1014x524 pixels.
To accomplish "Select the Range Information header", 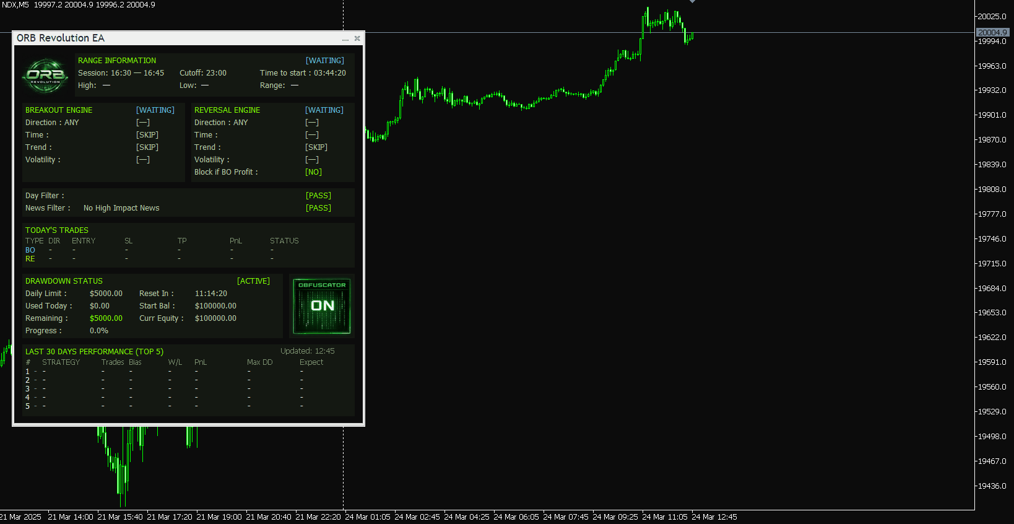I will point(117,61).
